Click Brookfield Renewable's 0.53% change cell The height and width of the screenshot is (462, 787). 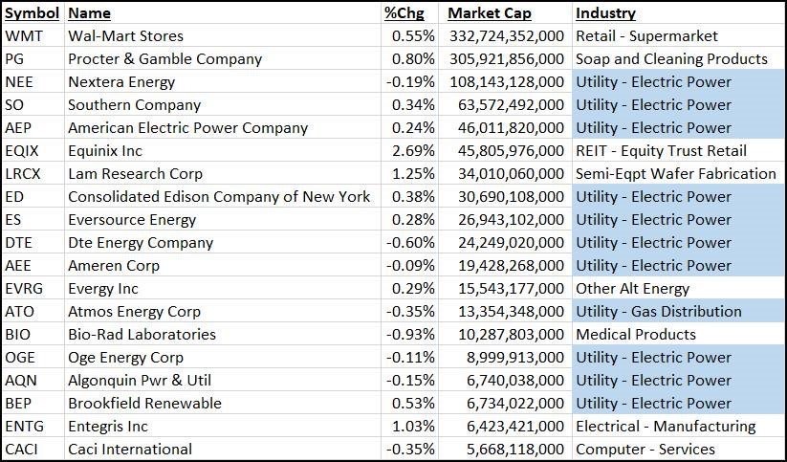[413, 404]
